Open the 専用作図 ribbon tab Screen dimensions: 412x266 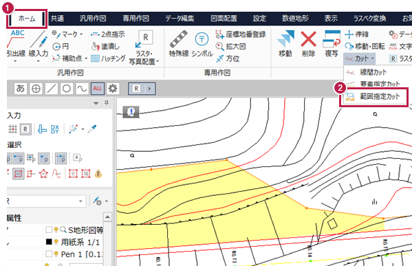136,19
